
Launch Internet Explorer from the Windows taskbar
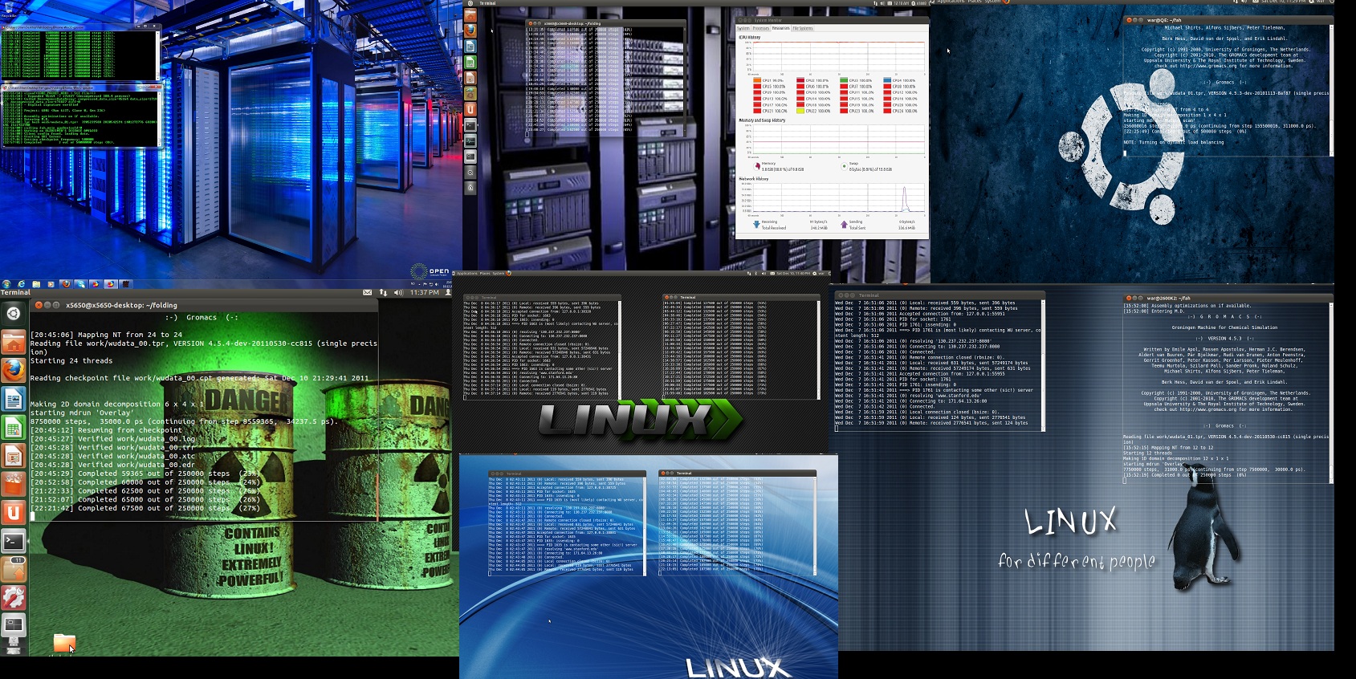pyautogui.click(x=22, y=284)
